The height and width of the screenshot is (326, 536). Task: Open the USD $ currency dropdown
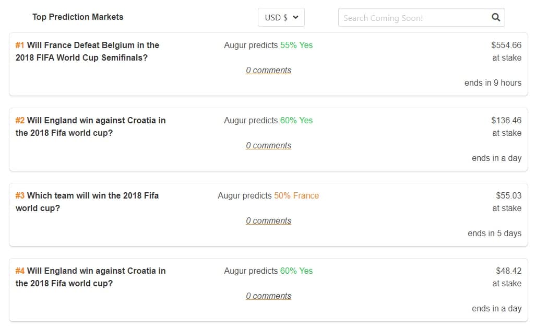coord(281,17)
